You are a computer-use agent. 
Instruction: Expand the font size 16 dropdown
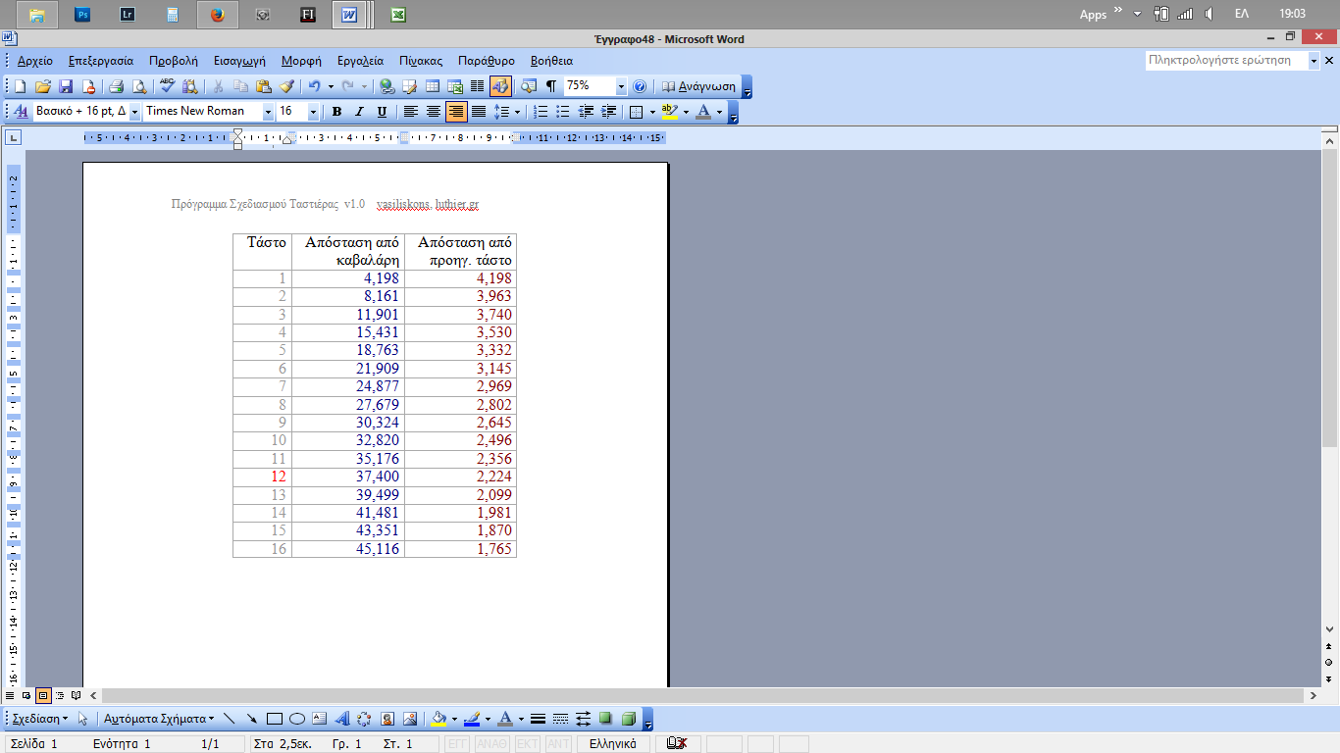[313, 112]
